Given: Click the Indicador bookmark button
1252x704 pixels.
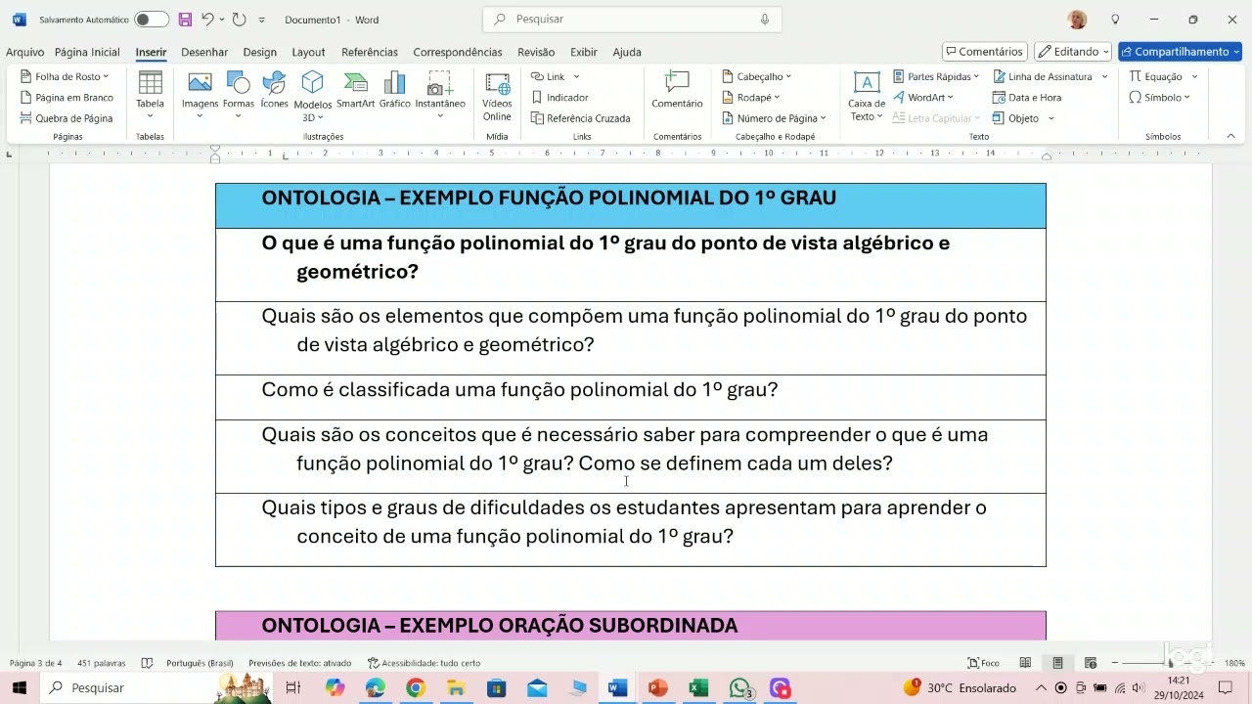Looking at the screenshot, I should (559, 98).
